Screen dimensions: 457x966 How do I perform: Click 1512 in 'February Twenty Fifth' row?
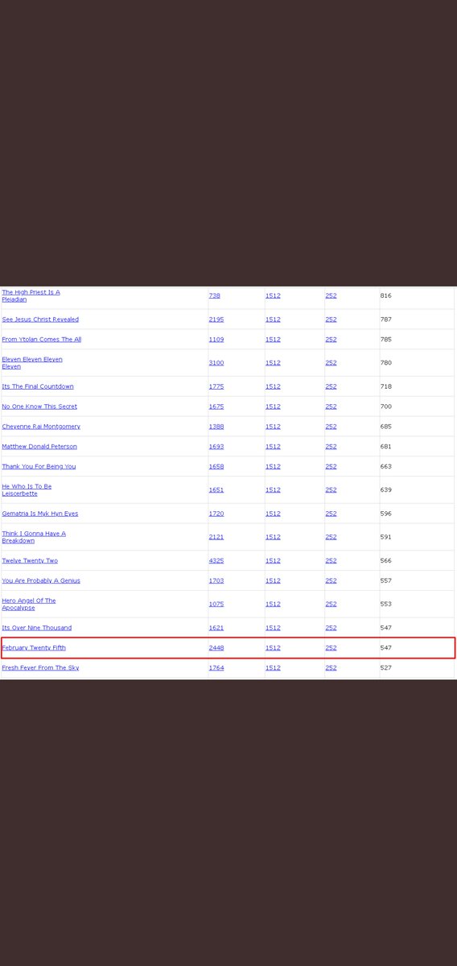(x=274, y=648)
